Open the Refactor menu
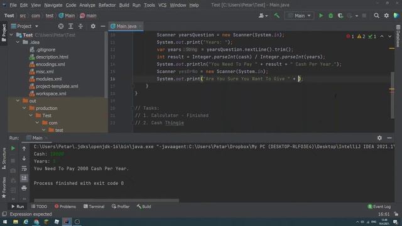The width and height of the screenshot is (402, 226). (x=107, y=5)
